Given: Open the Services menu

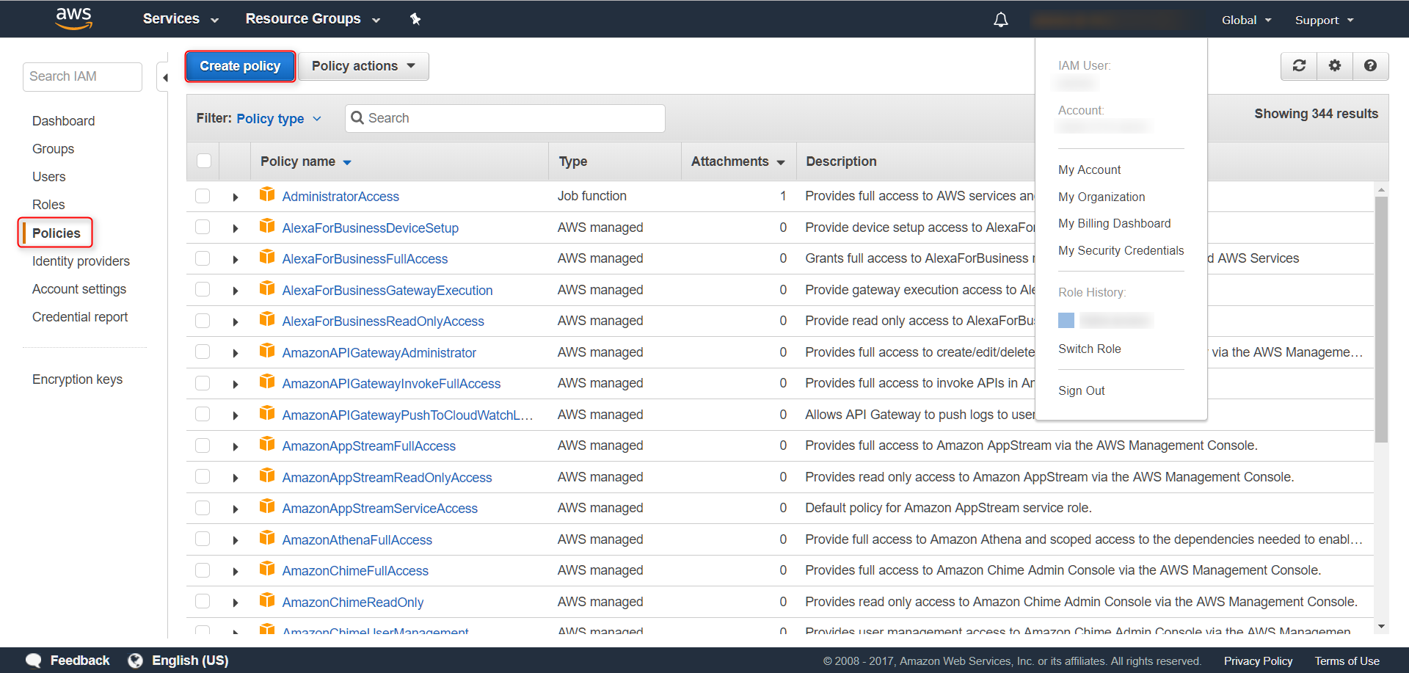Looking at the screenshot, I should 181,19.
